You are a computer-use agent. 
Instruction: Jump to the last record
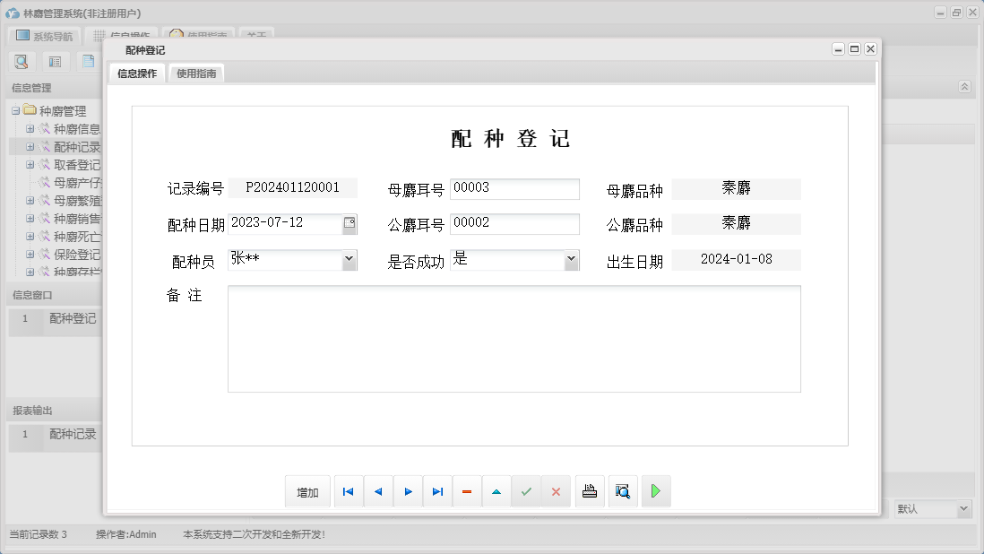tap(437, 491)
